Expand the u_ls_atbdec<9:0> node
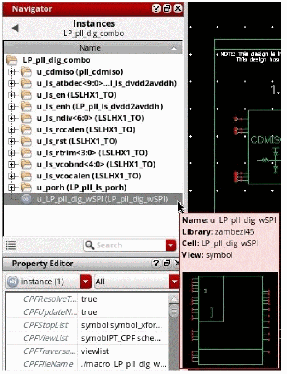 (11, 83)
